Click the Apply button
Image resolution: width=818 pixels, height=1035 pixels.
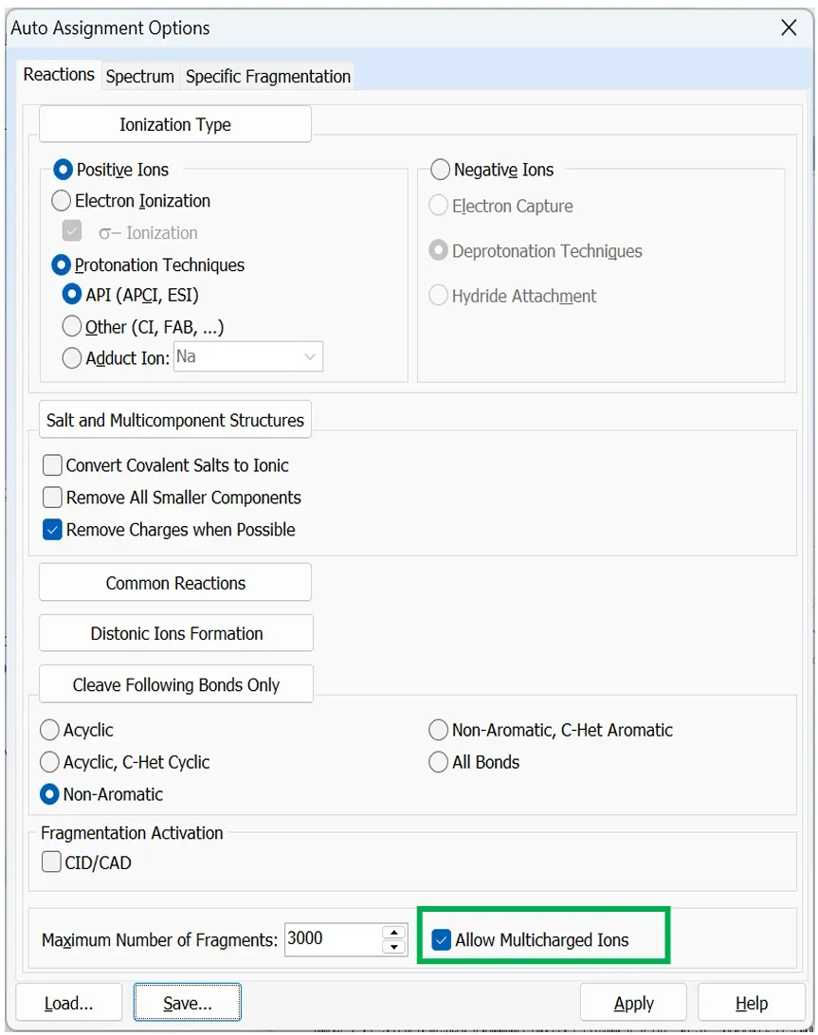coord(633,1003)
